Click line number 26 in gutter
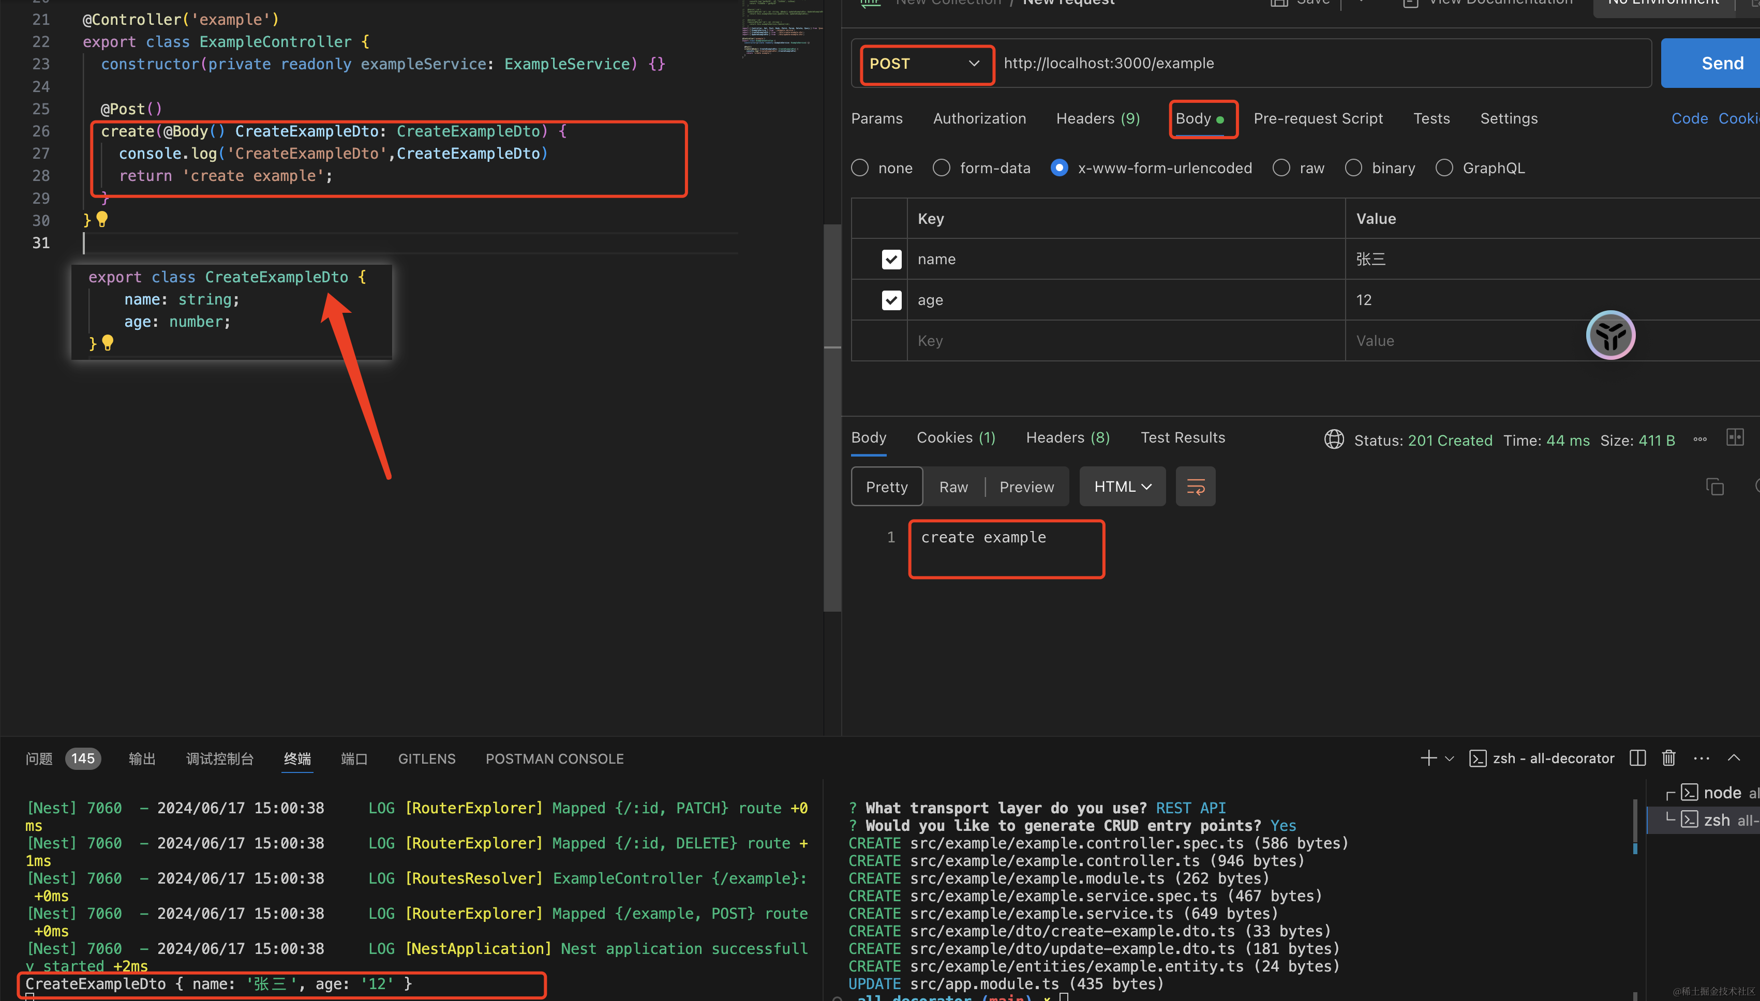The image size is (1760, 1001). pos(40,131)
